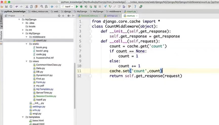219x125 pixels.
Task: Collapse the templates folder
Action: tap(23, 117)
